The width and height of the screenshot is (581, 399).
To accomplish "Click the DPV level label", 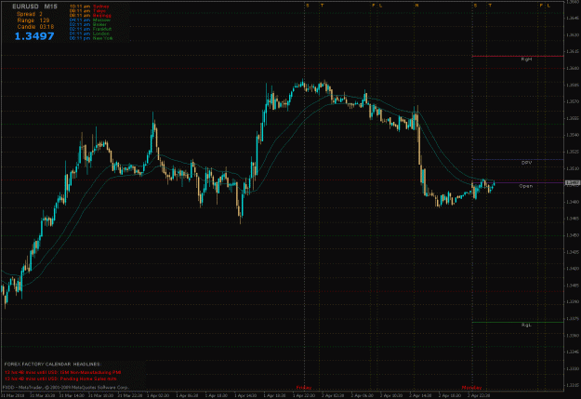I will pyautogui.click(x=526, y=163).
